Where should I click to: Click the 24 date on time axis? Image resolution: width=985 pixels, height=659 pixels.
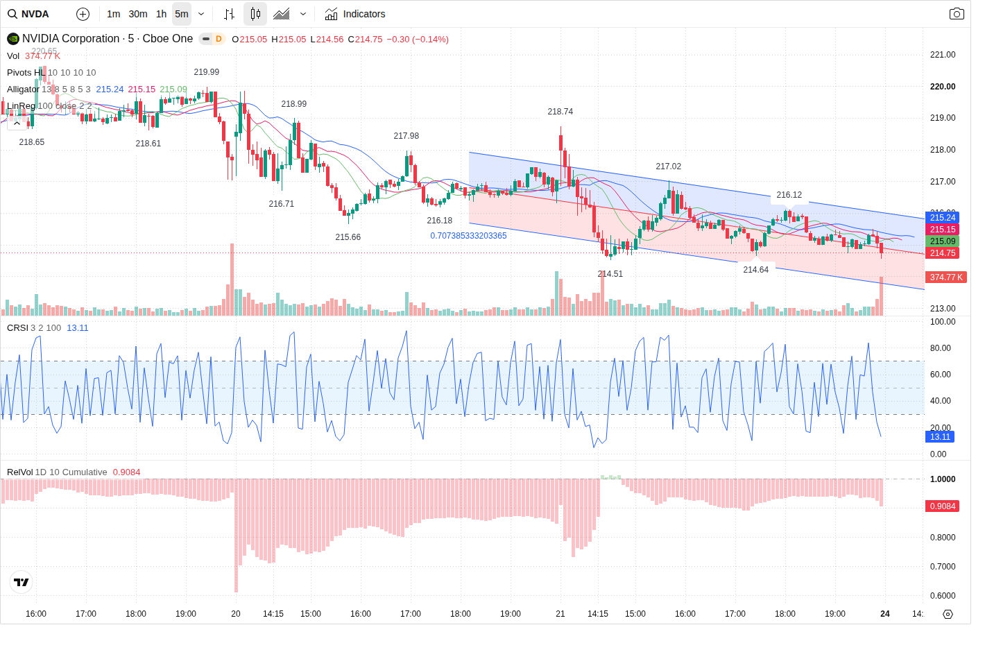(885, 614)
